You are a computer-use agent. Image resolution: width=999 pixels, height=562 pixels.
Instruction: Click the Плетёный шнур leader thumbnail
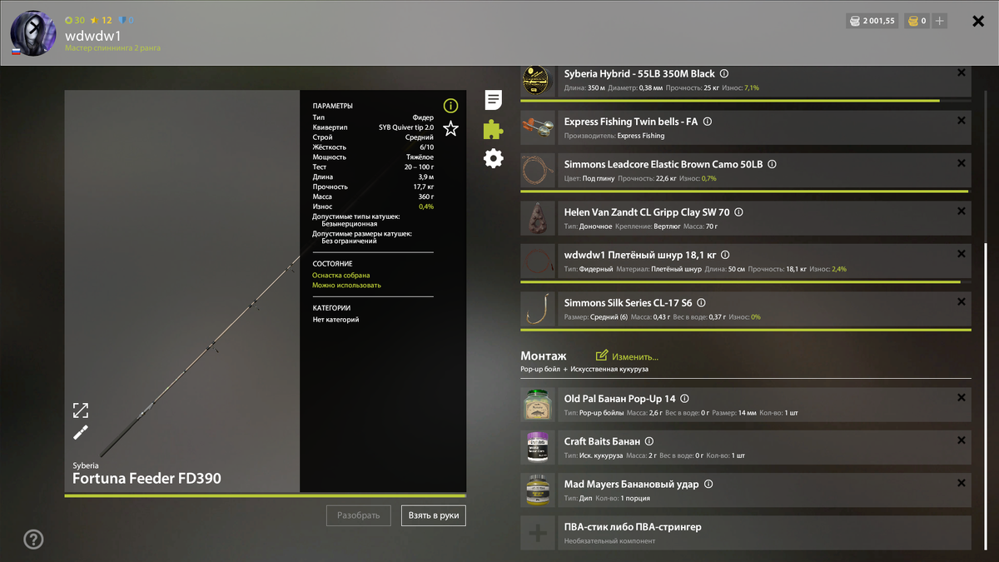tap(538, 261)
